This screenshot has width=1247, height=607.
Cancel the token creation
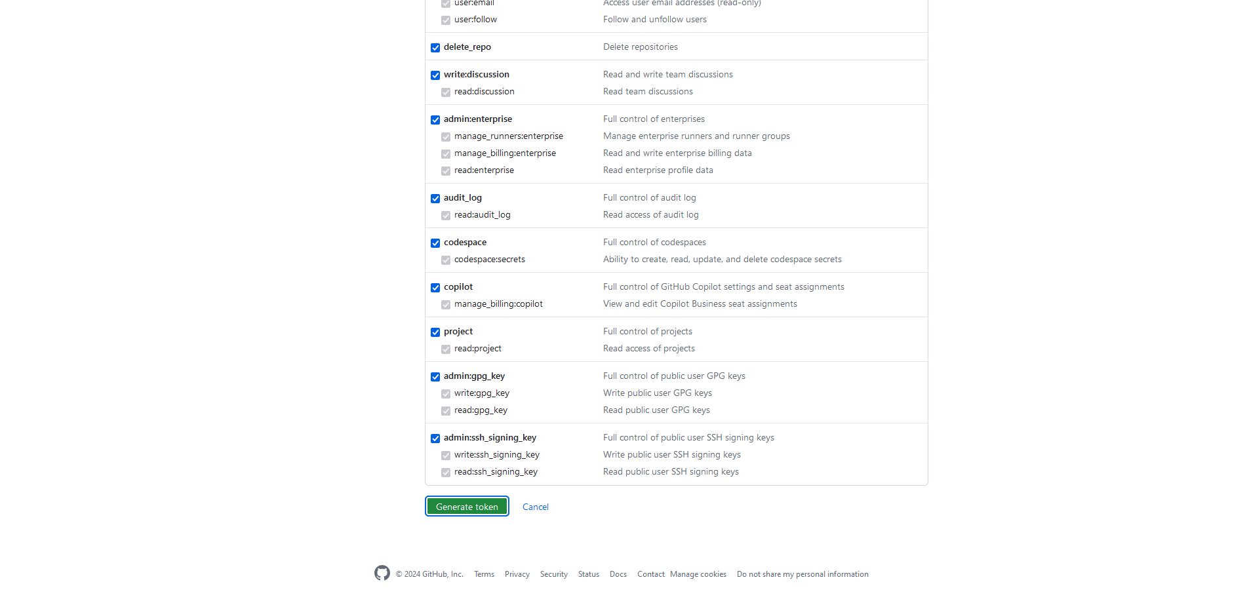click(x=536, y=507)
